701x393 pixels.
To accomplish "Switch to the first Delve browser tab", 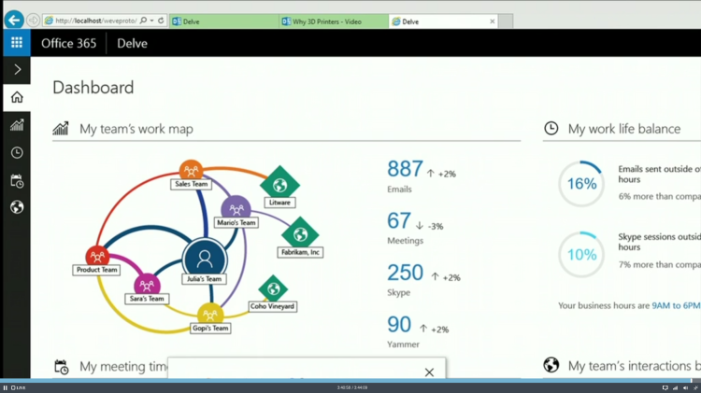I will [x=224, y=21].
